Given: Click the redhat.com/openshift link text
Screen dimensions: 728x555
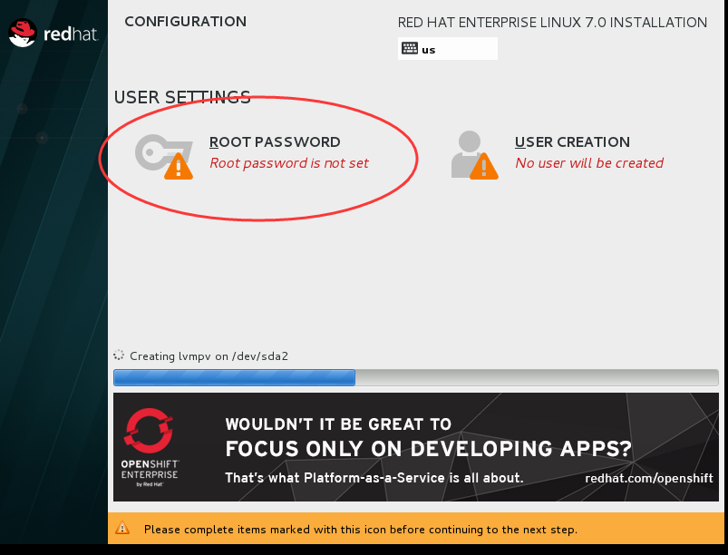Looking at the screenshot, I should click(648, 478).
